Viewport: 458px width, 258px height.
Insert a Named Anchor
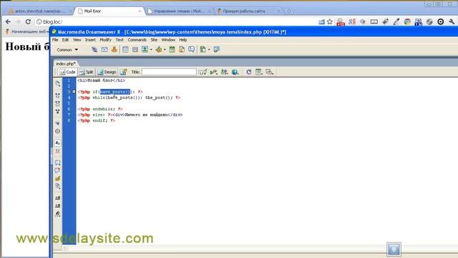coord(114,49)
